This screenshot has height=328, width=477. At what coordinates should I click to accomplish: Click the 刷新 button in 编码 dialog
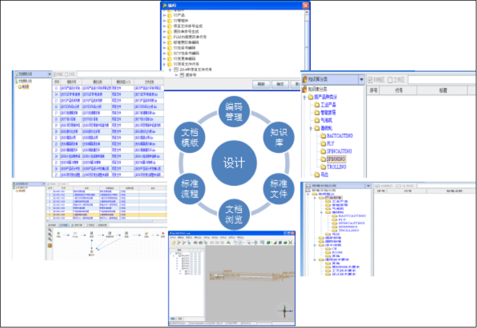261,84
